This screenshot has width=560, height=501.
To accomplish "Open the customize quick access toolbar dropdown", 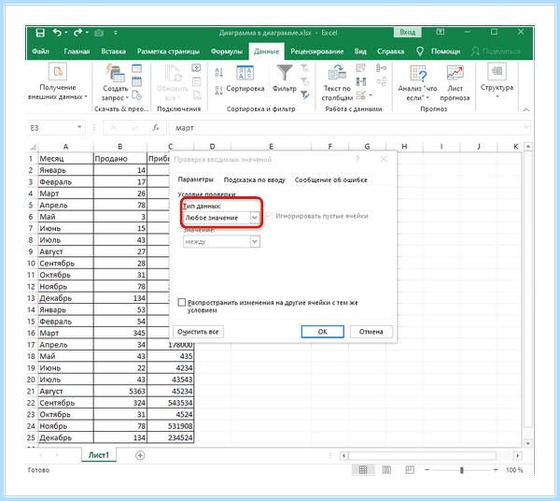I will click(116, 33).
